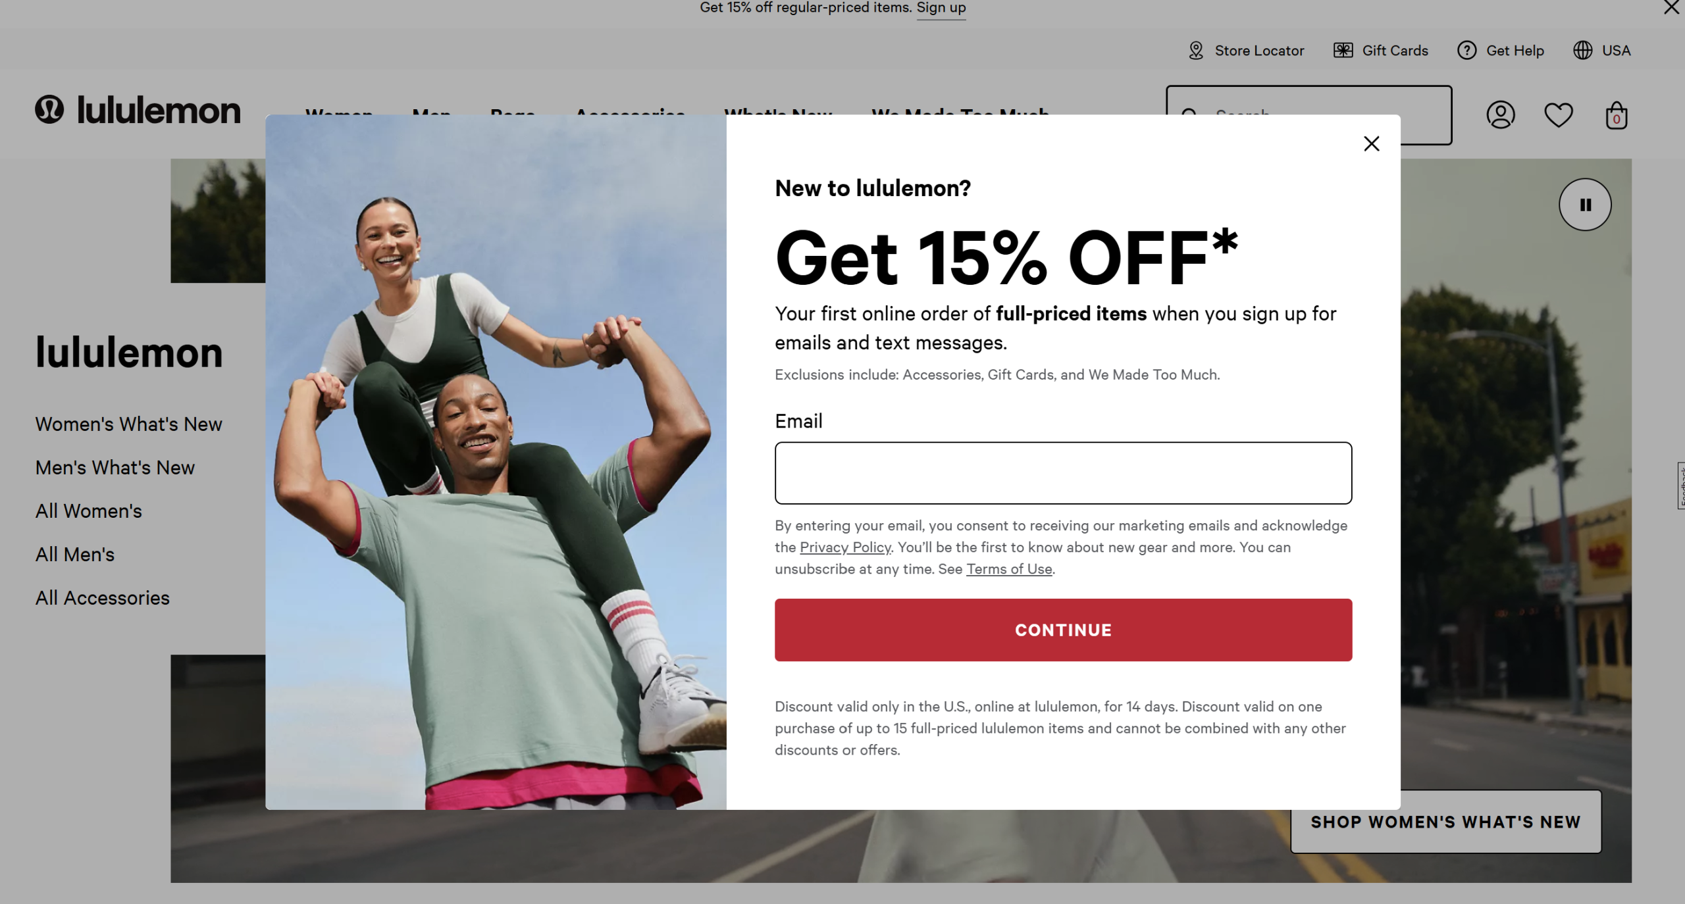
Task: Click the Sign up banner link
Action: tap(941, 9)
